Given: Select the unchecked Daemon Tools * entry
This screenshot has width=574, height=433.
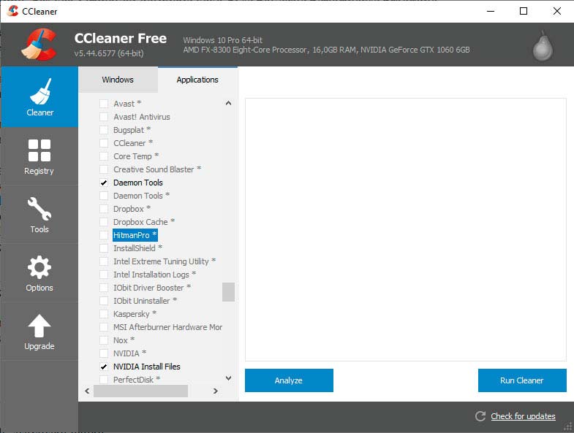Looking at the screenshot, I should (141, 196).
